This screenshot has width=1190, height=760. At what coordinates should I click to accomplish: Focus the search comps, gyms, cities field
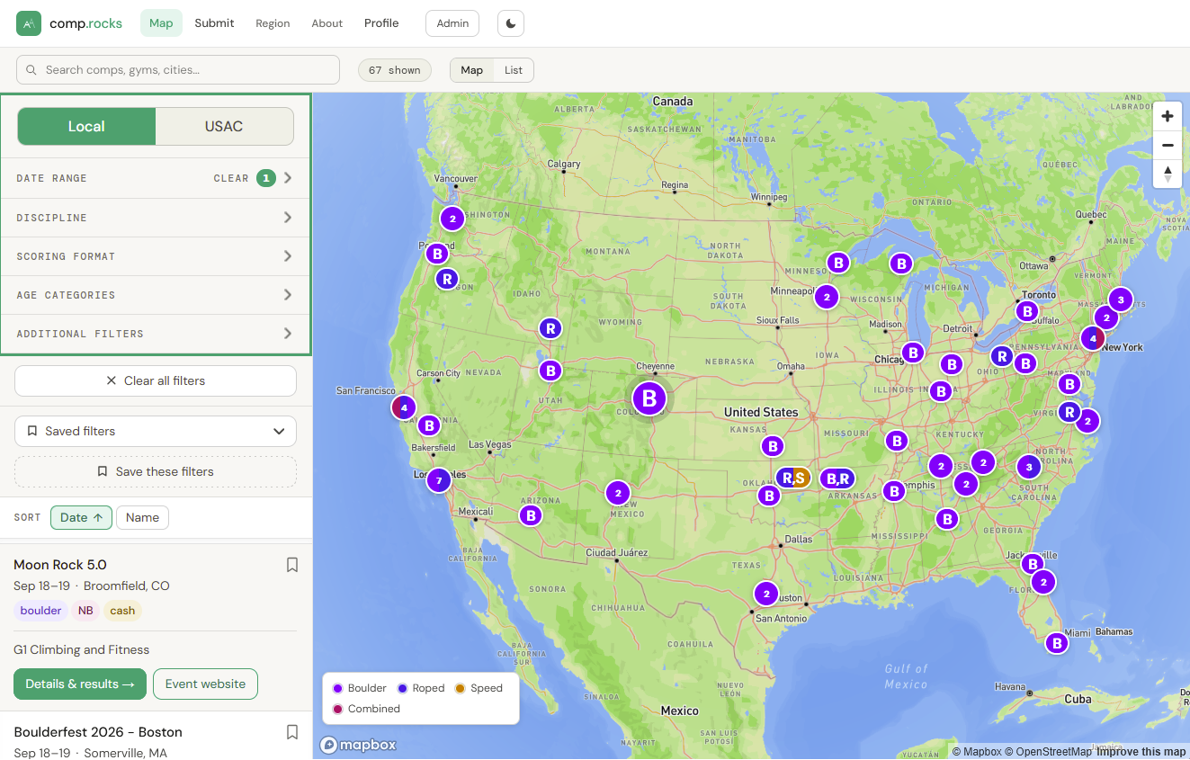tap(178, 70)
